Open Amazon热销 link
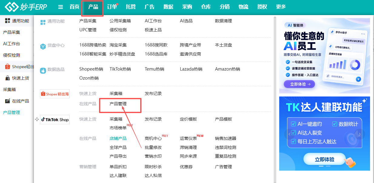This screenshot has height=183, width=374. click(227, 69)
